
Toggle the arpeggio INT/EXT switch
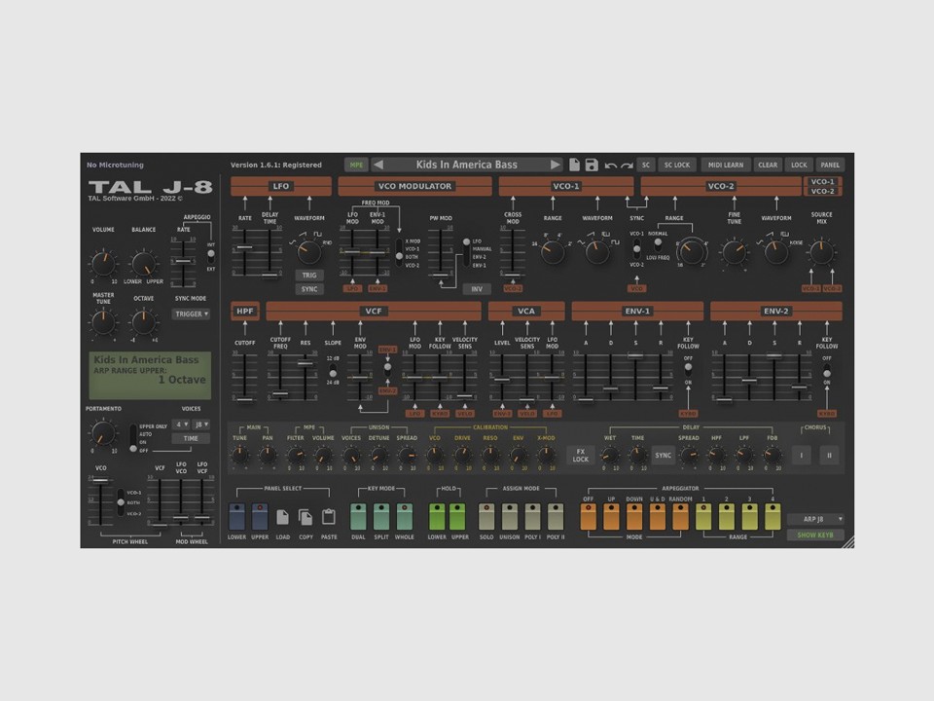click(210, 256)
